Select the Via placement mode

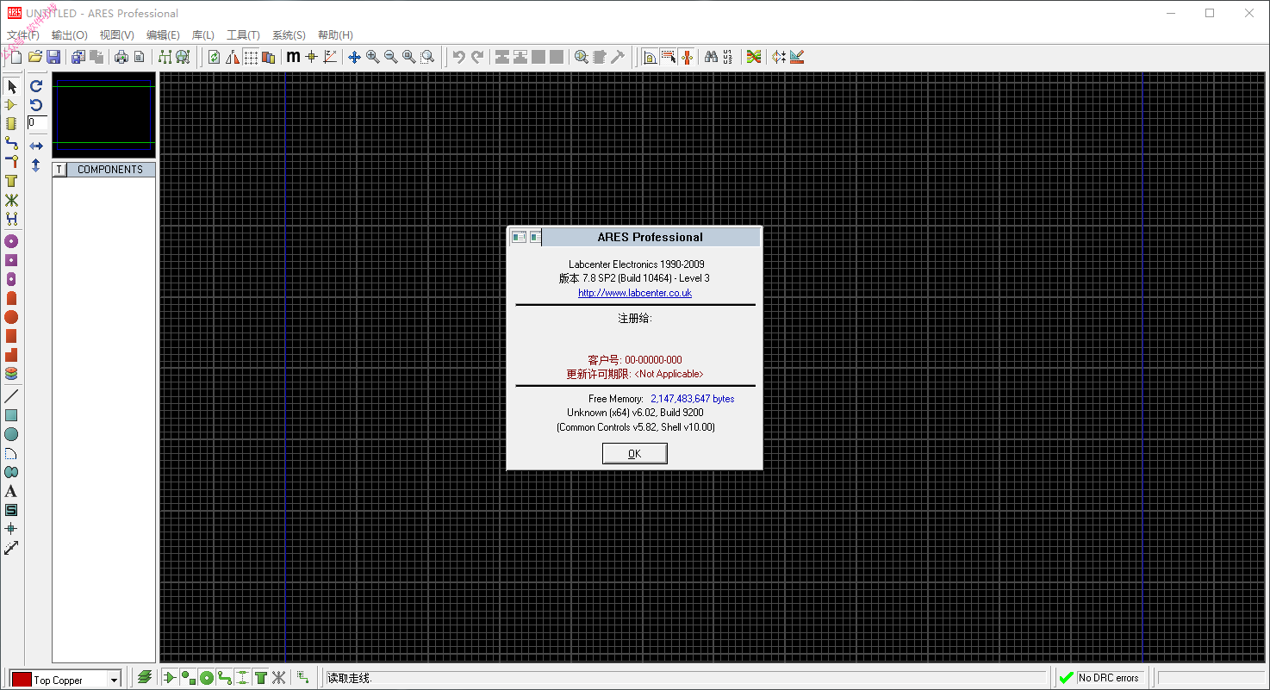11,162
